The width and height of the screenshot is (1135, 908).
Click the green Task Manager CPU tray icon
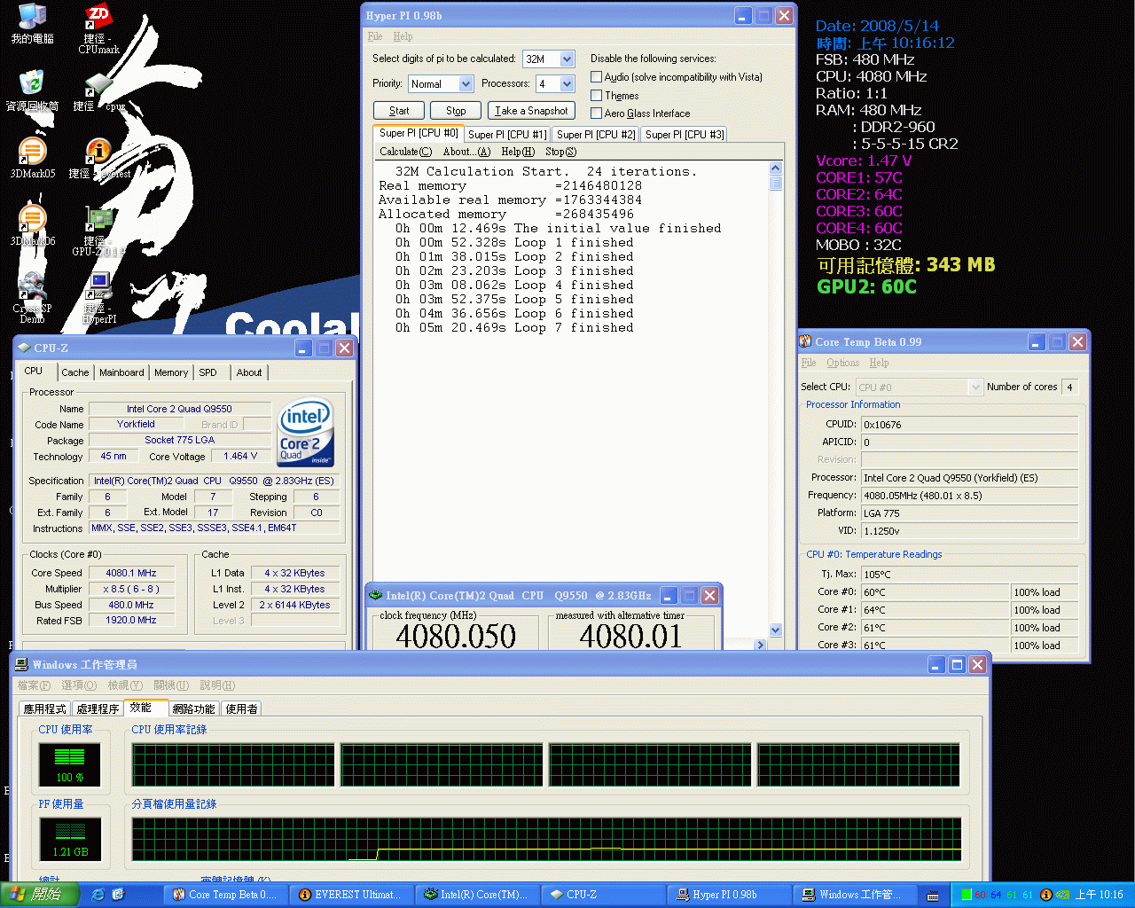coord(967,895)
